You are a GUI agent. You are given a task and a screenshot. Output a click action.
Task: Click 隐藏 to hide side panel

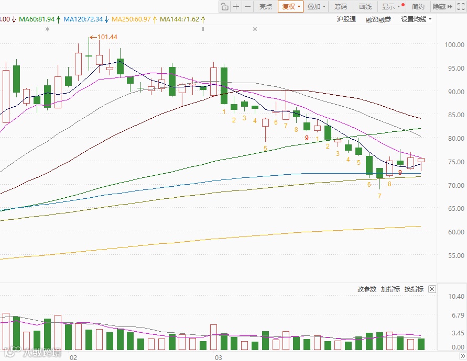442,7
